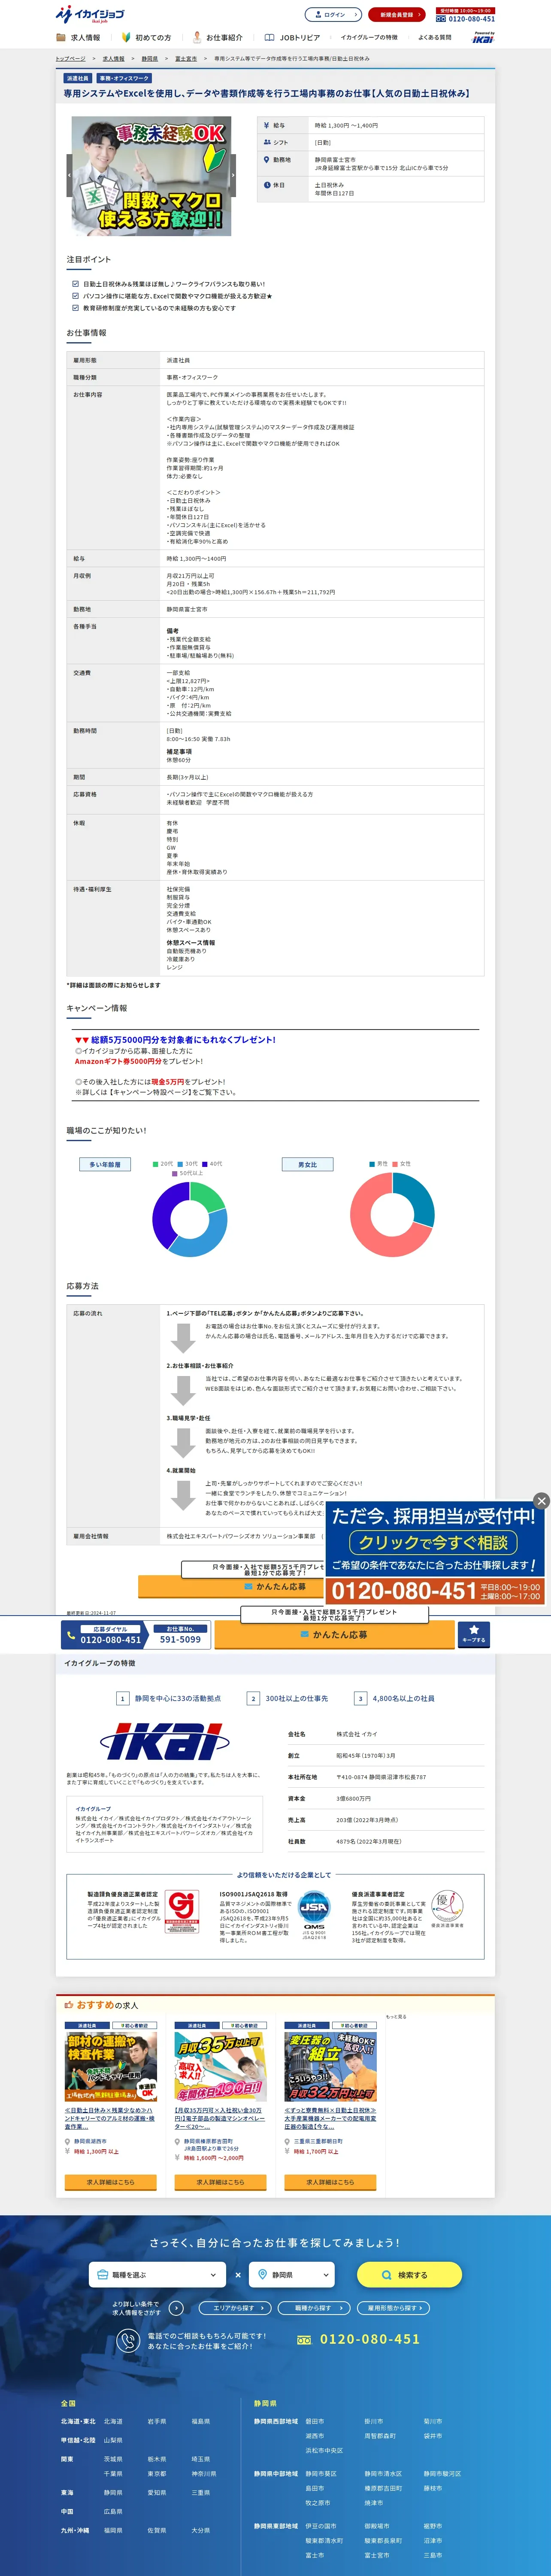
Task: Click the もっと見る link in recommended jobs
Action: [396, 2017]
